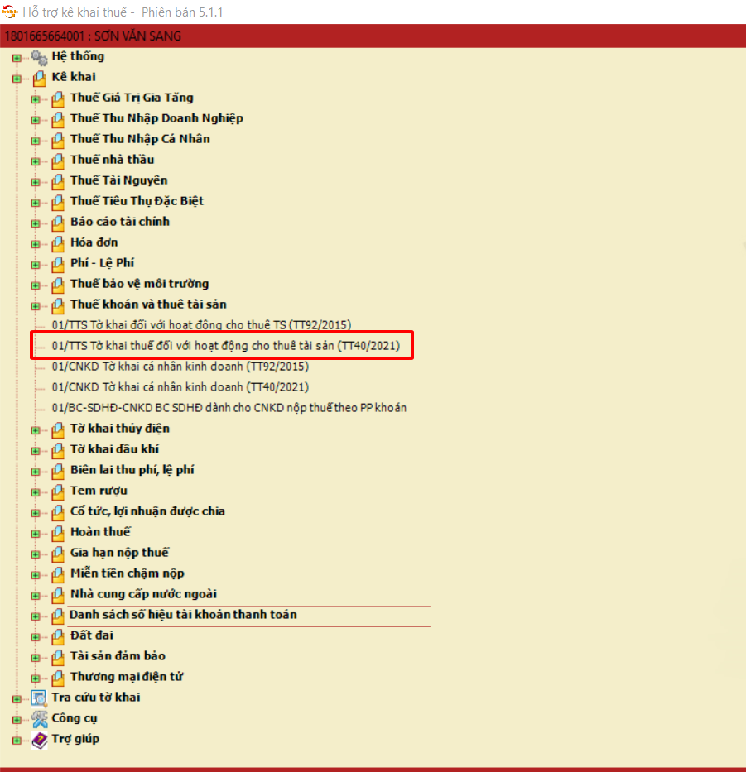Image resolution: width=746 pixels, height=772 pixels.
Task: Click the Kê khai folder icon
Action: point(39,78)
